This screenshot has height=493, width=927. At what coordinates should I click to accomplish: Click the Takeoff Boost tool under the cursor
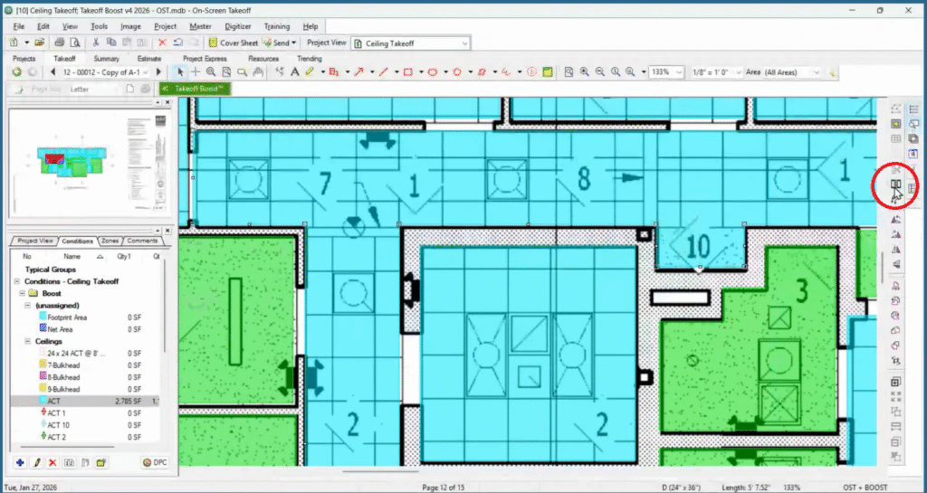click(x=895, y=185)
